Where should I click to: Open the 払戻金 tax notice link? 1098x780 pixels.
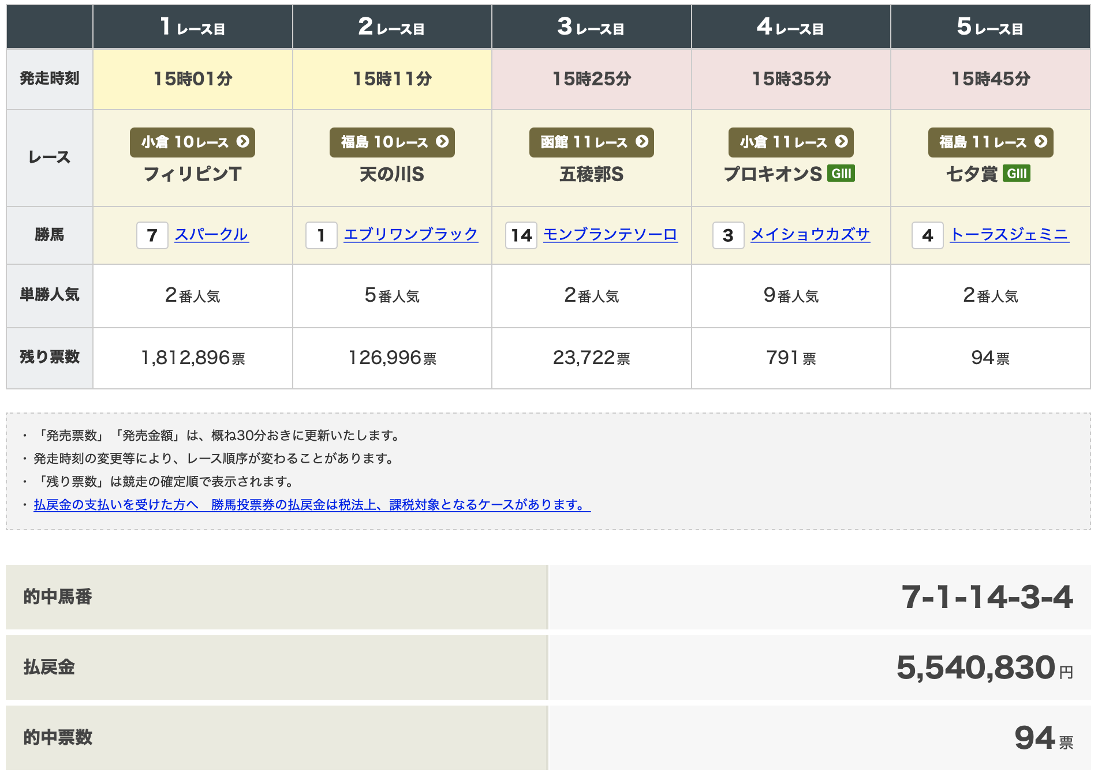(x=312, y=505)
